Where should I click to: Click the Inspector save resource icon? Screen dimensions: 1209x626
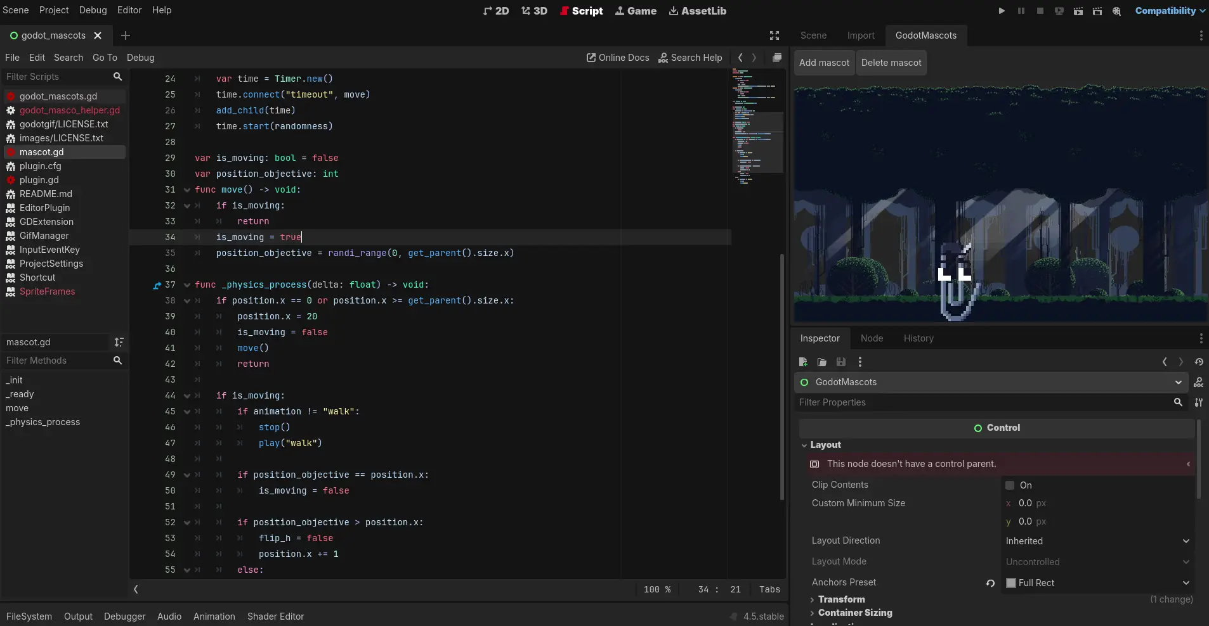(x=841, y=362)
